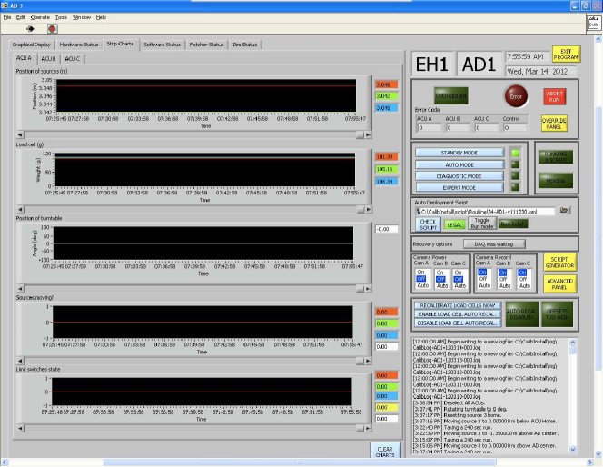603x467 pixels.
Task: Click the ABORT RUN button
Action: [x=554, y=95]
